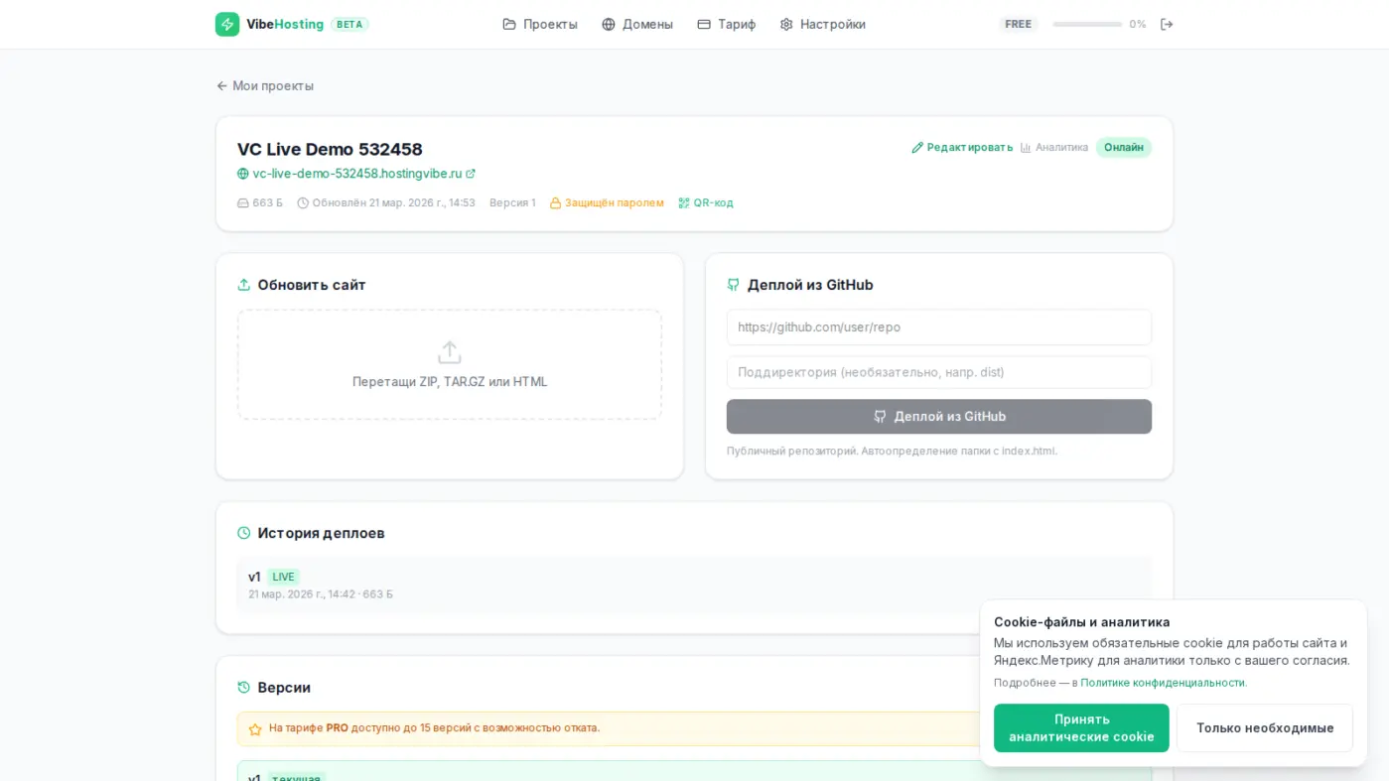The image size is (1389, 781).
Task: Click the VC Live Demo 532458 title
Action: tap(330, 149)
